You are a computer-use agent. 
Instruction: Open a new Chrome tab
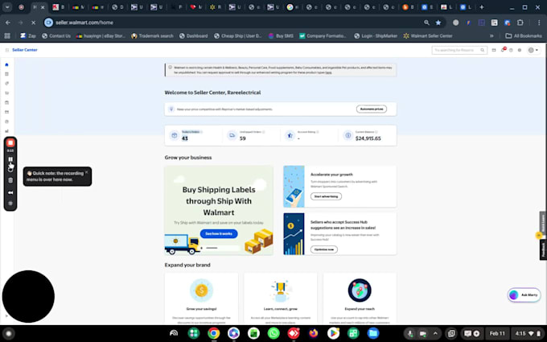(x=482, y=7)
